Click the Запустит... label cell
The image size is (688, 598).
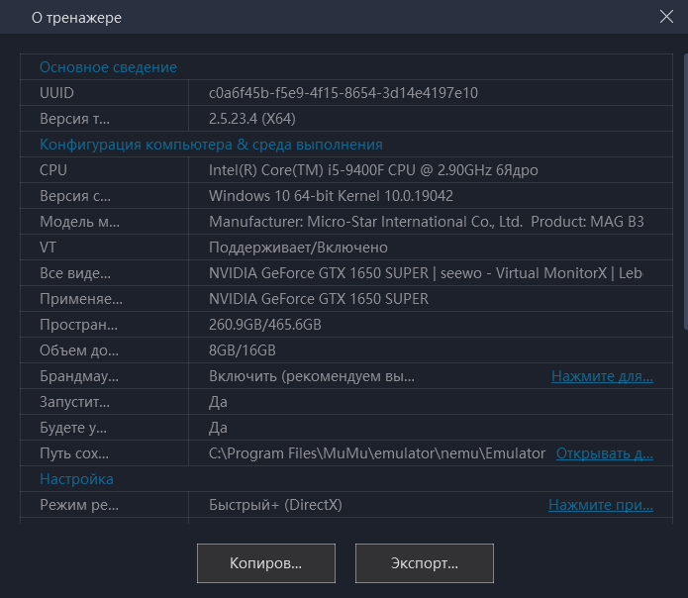point(104,402)
